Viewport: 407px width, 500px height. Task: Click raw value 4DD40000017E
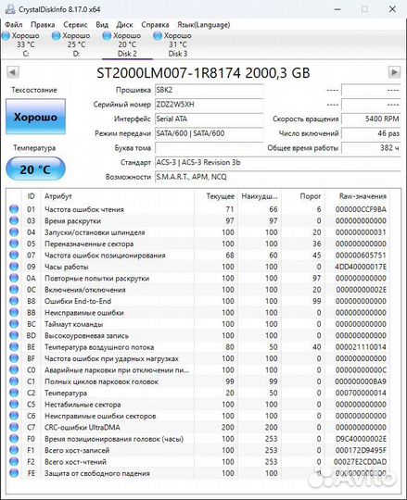pos(361,267)
